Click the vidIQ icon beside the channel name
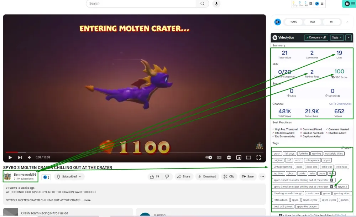The height and width of the screenshot is (217, 356). (46, 177)
